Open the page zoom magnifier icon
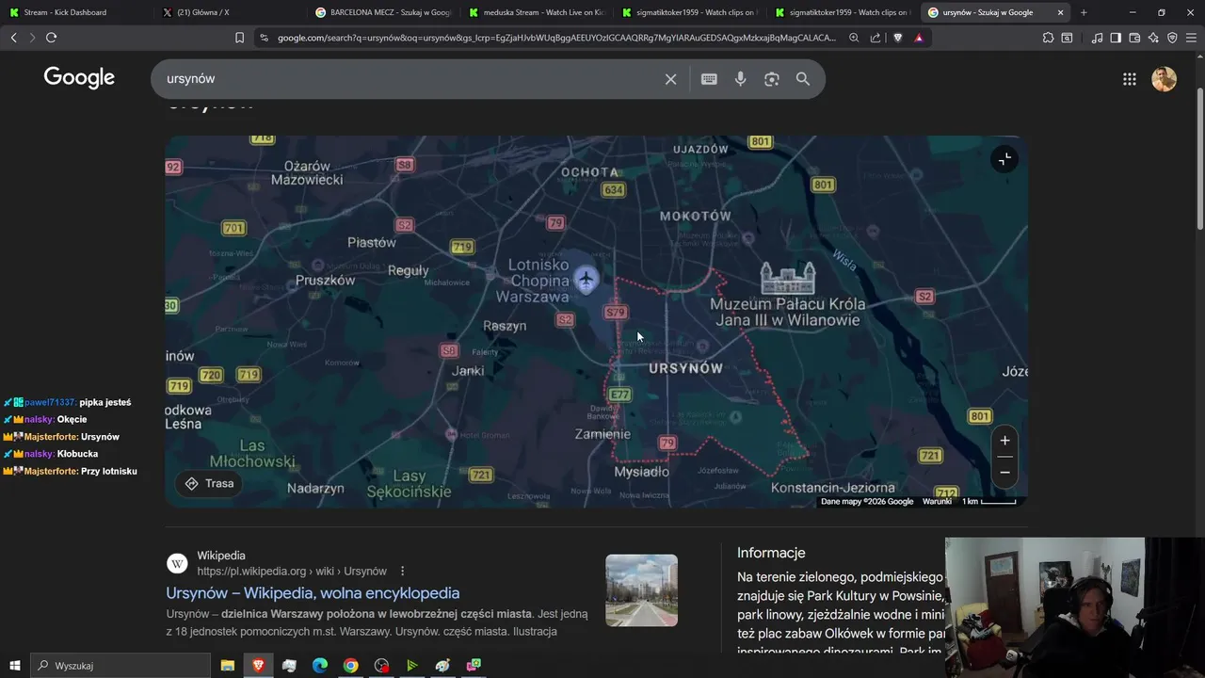This screenshot has width=1205, height=678. click(854, 38)
